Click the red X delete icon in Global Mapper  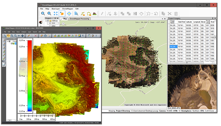(x=36, y=36)
